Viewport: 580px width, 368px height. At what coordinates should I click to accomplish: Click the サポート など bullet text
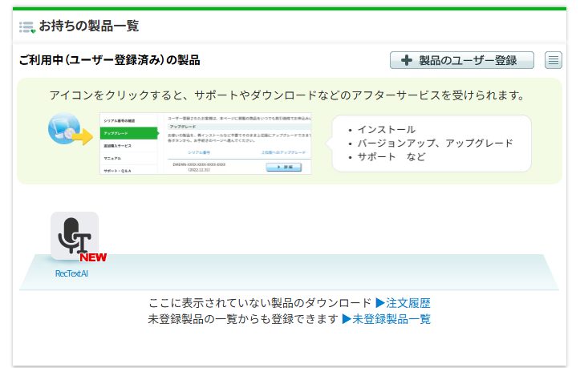coord(391,157)
